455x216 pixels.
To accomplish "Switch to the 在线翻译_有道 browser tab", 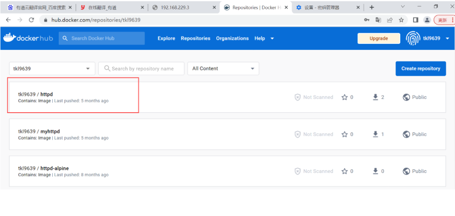I will coord(112,8).
